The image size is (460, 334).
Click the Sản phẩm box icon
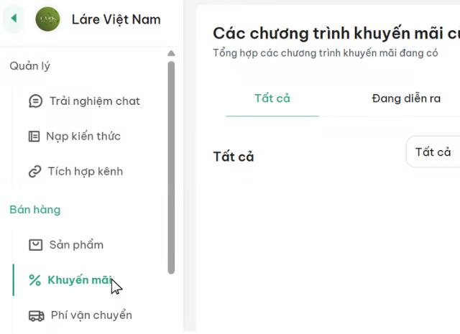click(35, 245)
